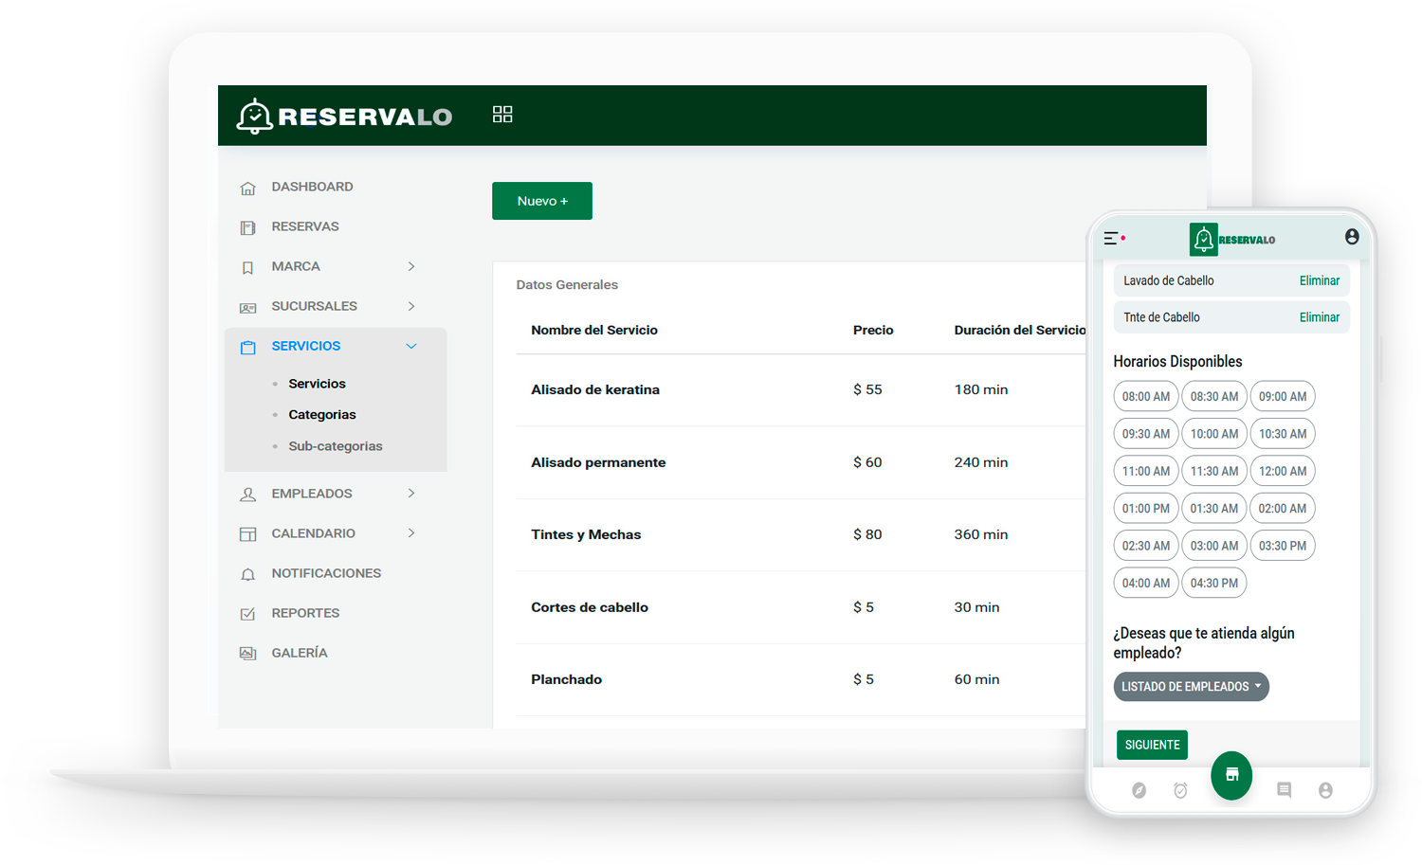The width and height of the screenshot is (1422, 865).
Task: Tap the SIGUIENTE button on mobile screen
Action: click(x=1152, y=745)
